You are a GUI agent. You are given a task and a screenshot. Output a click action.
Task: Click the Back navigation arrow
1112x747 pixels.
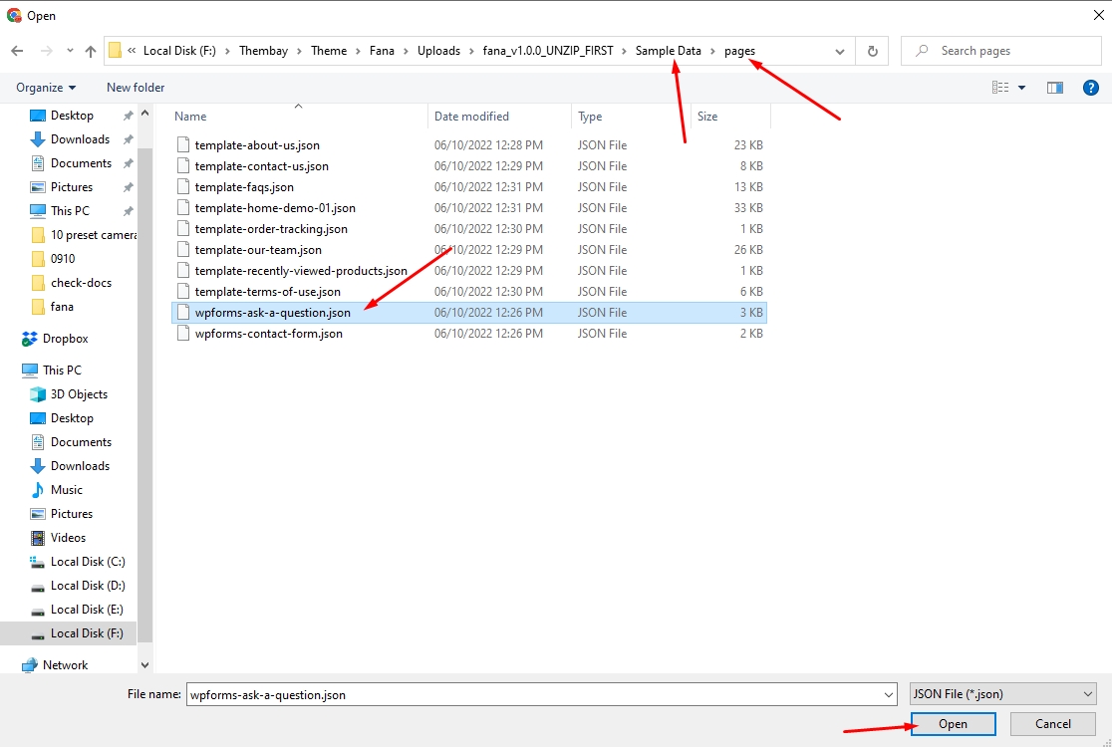click(x=17, y=51)
